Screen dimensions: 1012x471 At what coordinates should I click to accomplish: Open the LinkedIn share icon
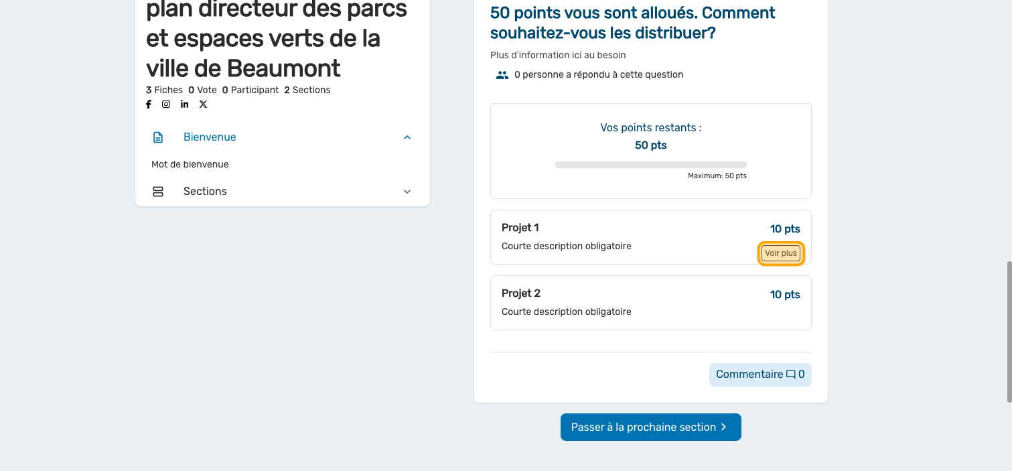[184, 105]
